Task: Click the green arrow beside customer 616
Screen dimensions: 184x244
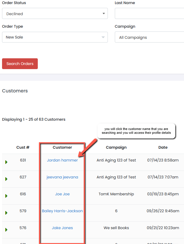Action: pyautogui.click(x=6, y=196)
